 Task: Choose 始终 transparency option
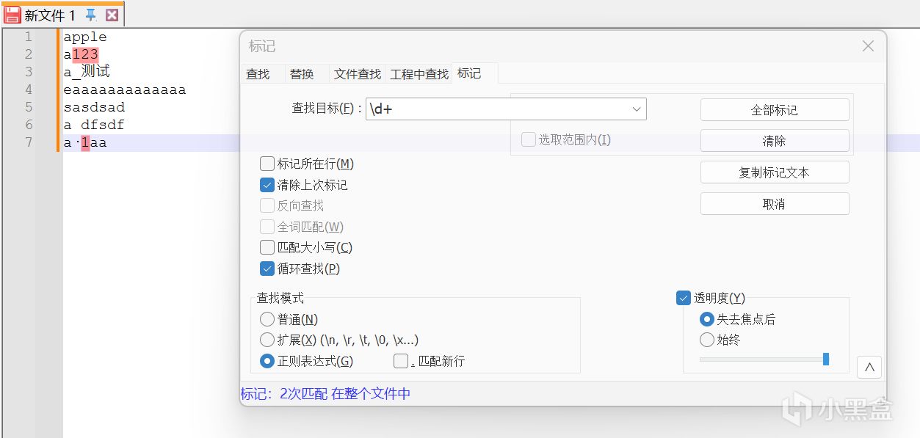pos(707,340)
